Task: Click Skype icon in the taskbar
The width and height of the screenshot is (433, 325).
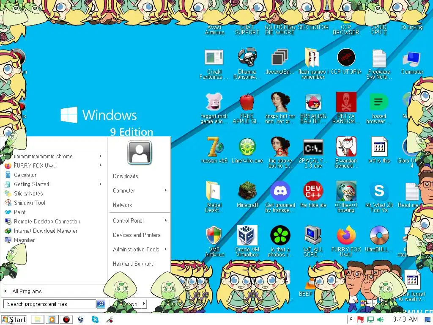Action: point(95,319)
